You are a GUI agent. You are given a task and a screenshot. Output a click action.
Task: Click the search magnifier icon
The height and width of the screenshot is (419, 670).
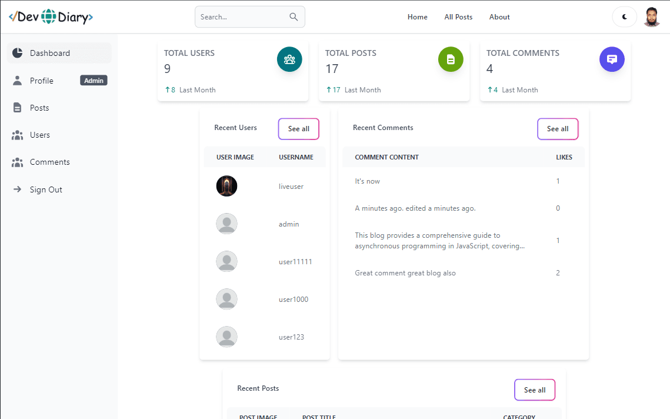(294, 17)
